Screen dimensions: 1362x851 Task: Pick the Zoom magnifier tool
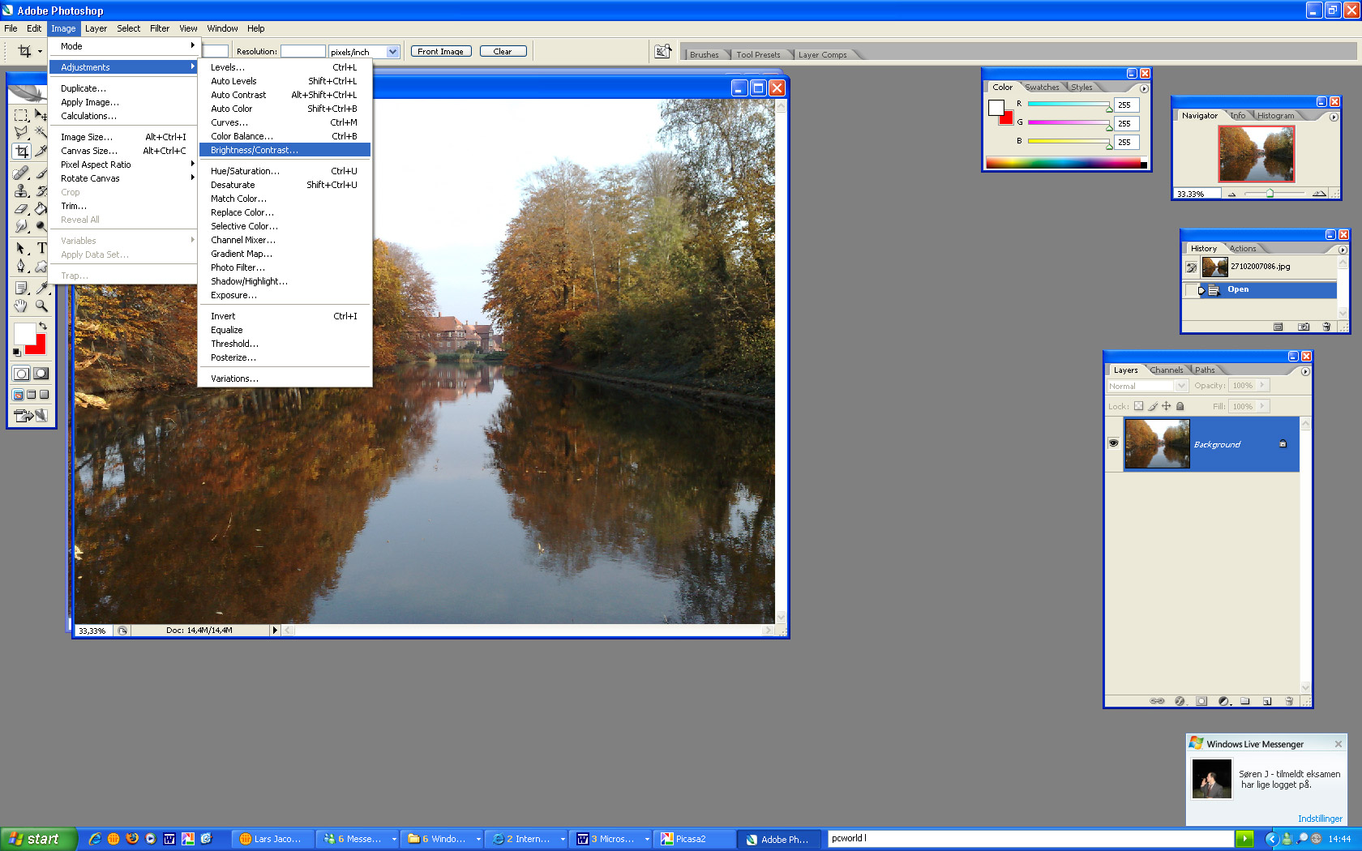coord(41,306)
